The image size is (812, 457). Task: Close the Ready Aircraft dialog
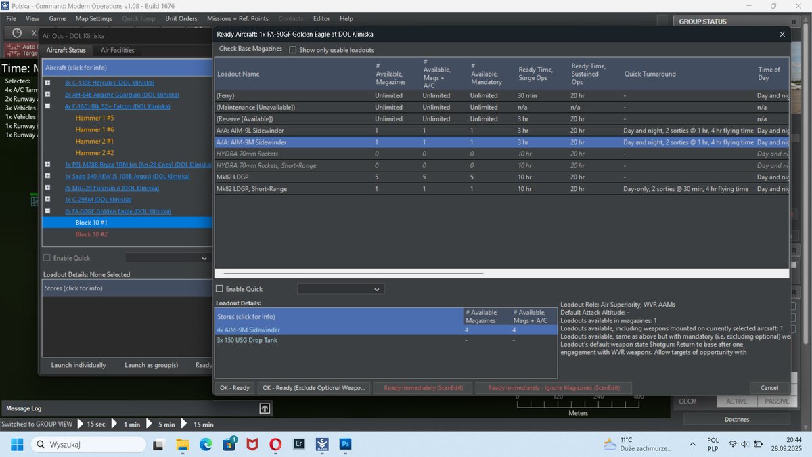tap(782, 34)
